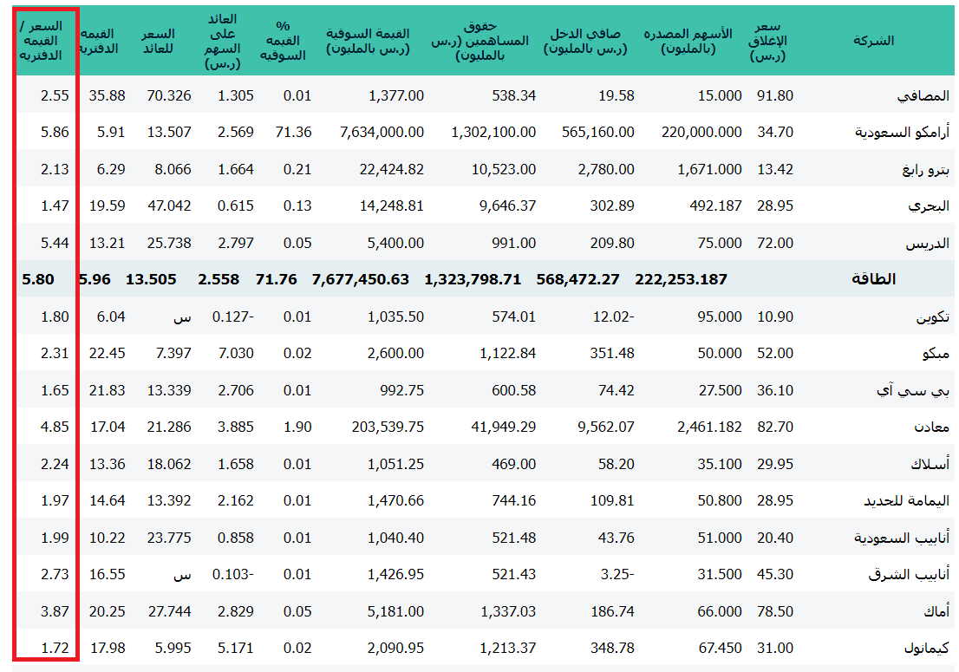
Task: Select the الطاقة sector total row label
Action: pyautogui.click(x=873, y=279)
